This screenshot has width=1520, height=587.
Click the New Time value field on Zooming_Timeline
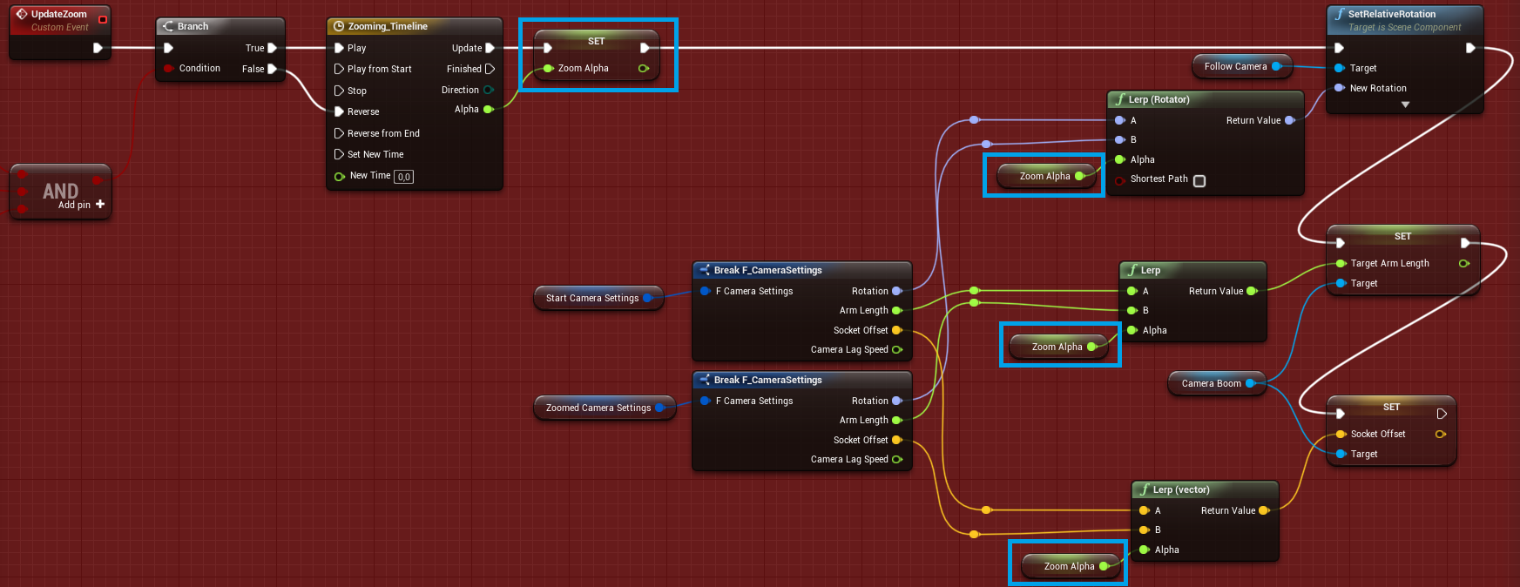[x=403, y=177]
